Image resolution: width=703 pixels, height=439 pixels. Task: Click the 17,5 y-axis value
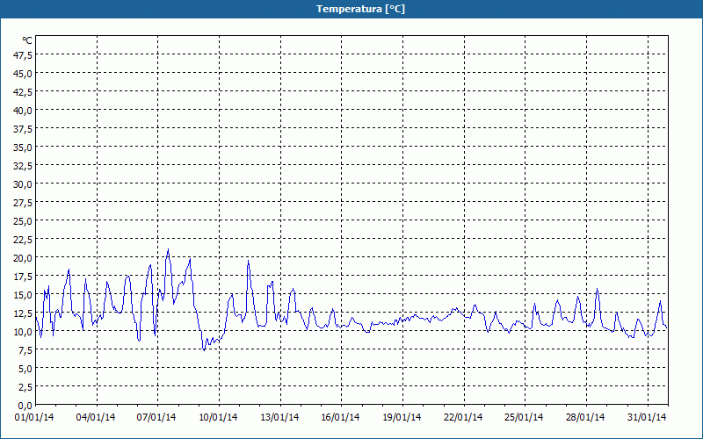[x=24, y=277]
